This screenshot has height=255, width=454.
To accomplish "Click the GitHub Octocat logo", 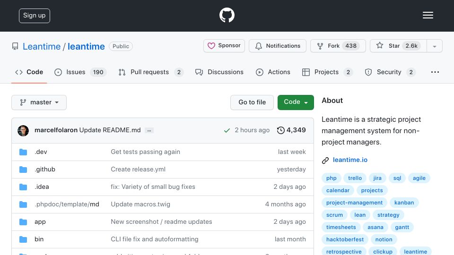I will 227,15.
